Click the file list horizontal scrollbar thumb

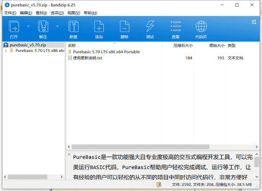click(140, 147)
